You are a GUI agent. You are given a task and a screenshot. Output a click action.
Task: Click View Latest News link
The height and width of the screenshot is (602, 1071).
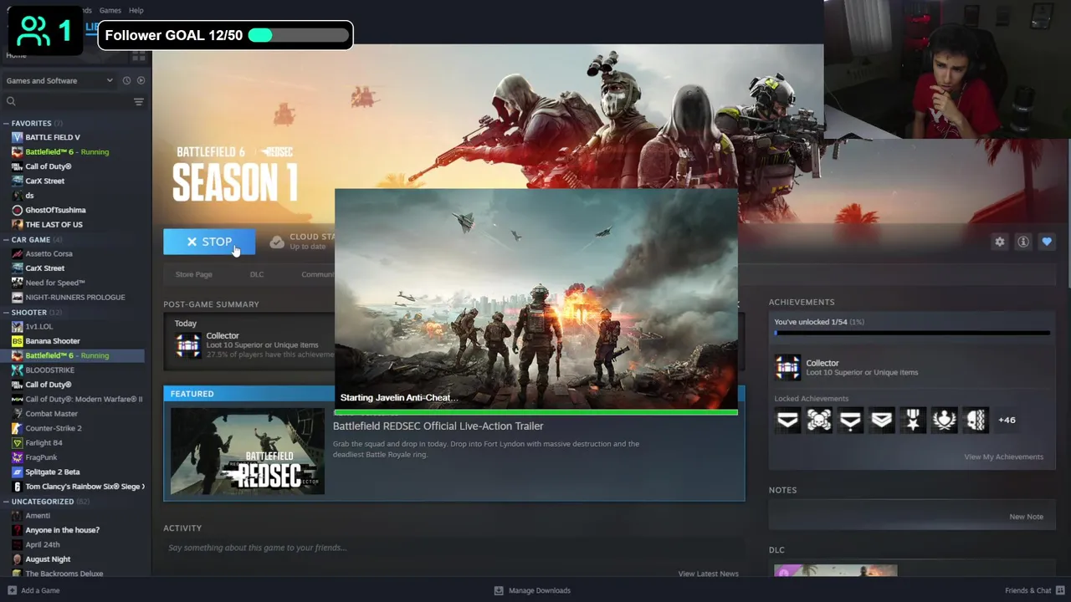pos(708,574)
